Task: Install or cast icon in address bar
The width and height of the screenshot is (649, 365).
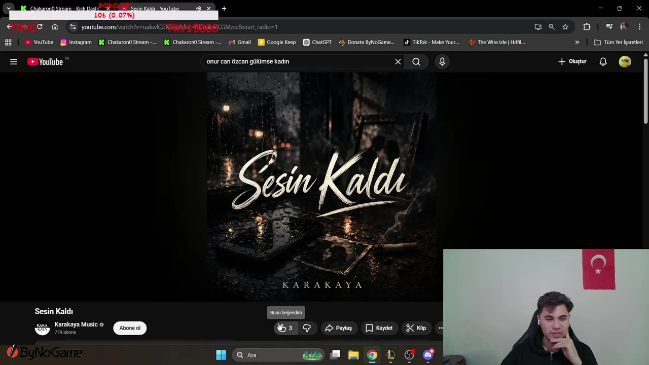Action: pyautogui.click(x=538, y=27)
